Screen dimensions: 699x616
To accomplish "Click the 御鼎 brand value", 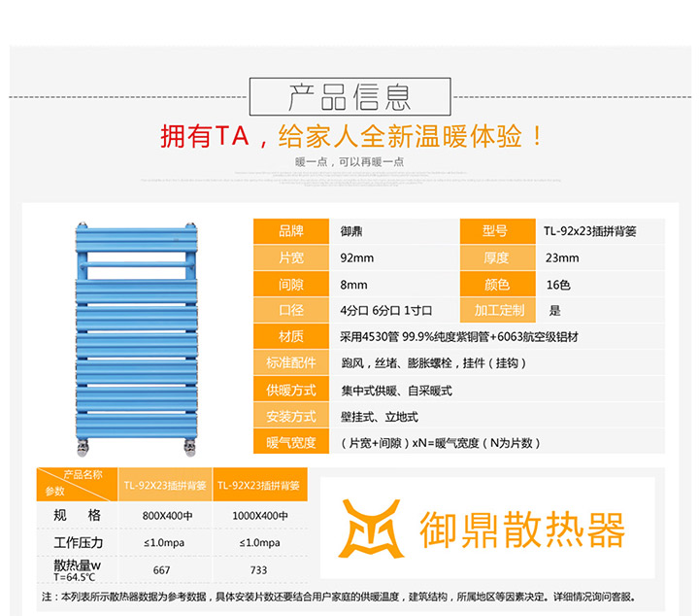I will [351, 231].
